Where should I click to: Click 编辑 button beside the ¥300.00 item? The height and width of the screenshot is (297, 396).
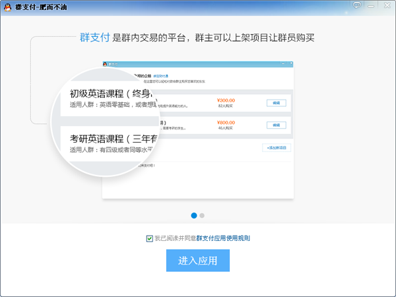point(276,103)
